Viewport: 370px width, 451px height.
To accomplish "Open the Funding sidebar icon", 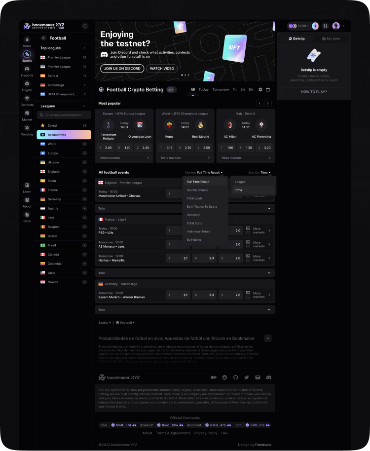I will (x=27, y=130).
